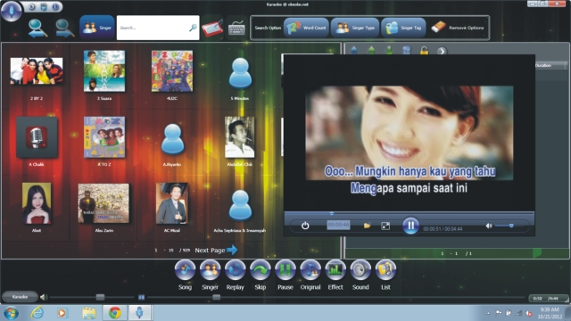Image resolution: width=571 pixels, height=321 pixels.
Task: Select the Singer search mode tab
Action: [x=97, y=28]
